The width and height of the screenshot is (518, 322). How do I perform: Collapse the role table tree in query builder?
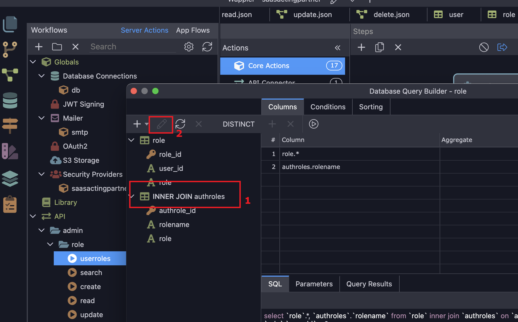(132, 140)
